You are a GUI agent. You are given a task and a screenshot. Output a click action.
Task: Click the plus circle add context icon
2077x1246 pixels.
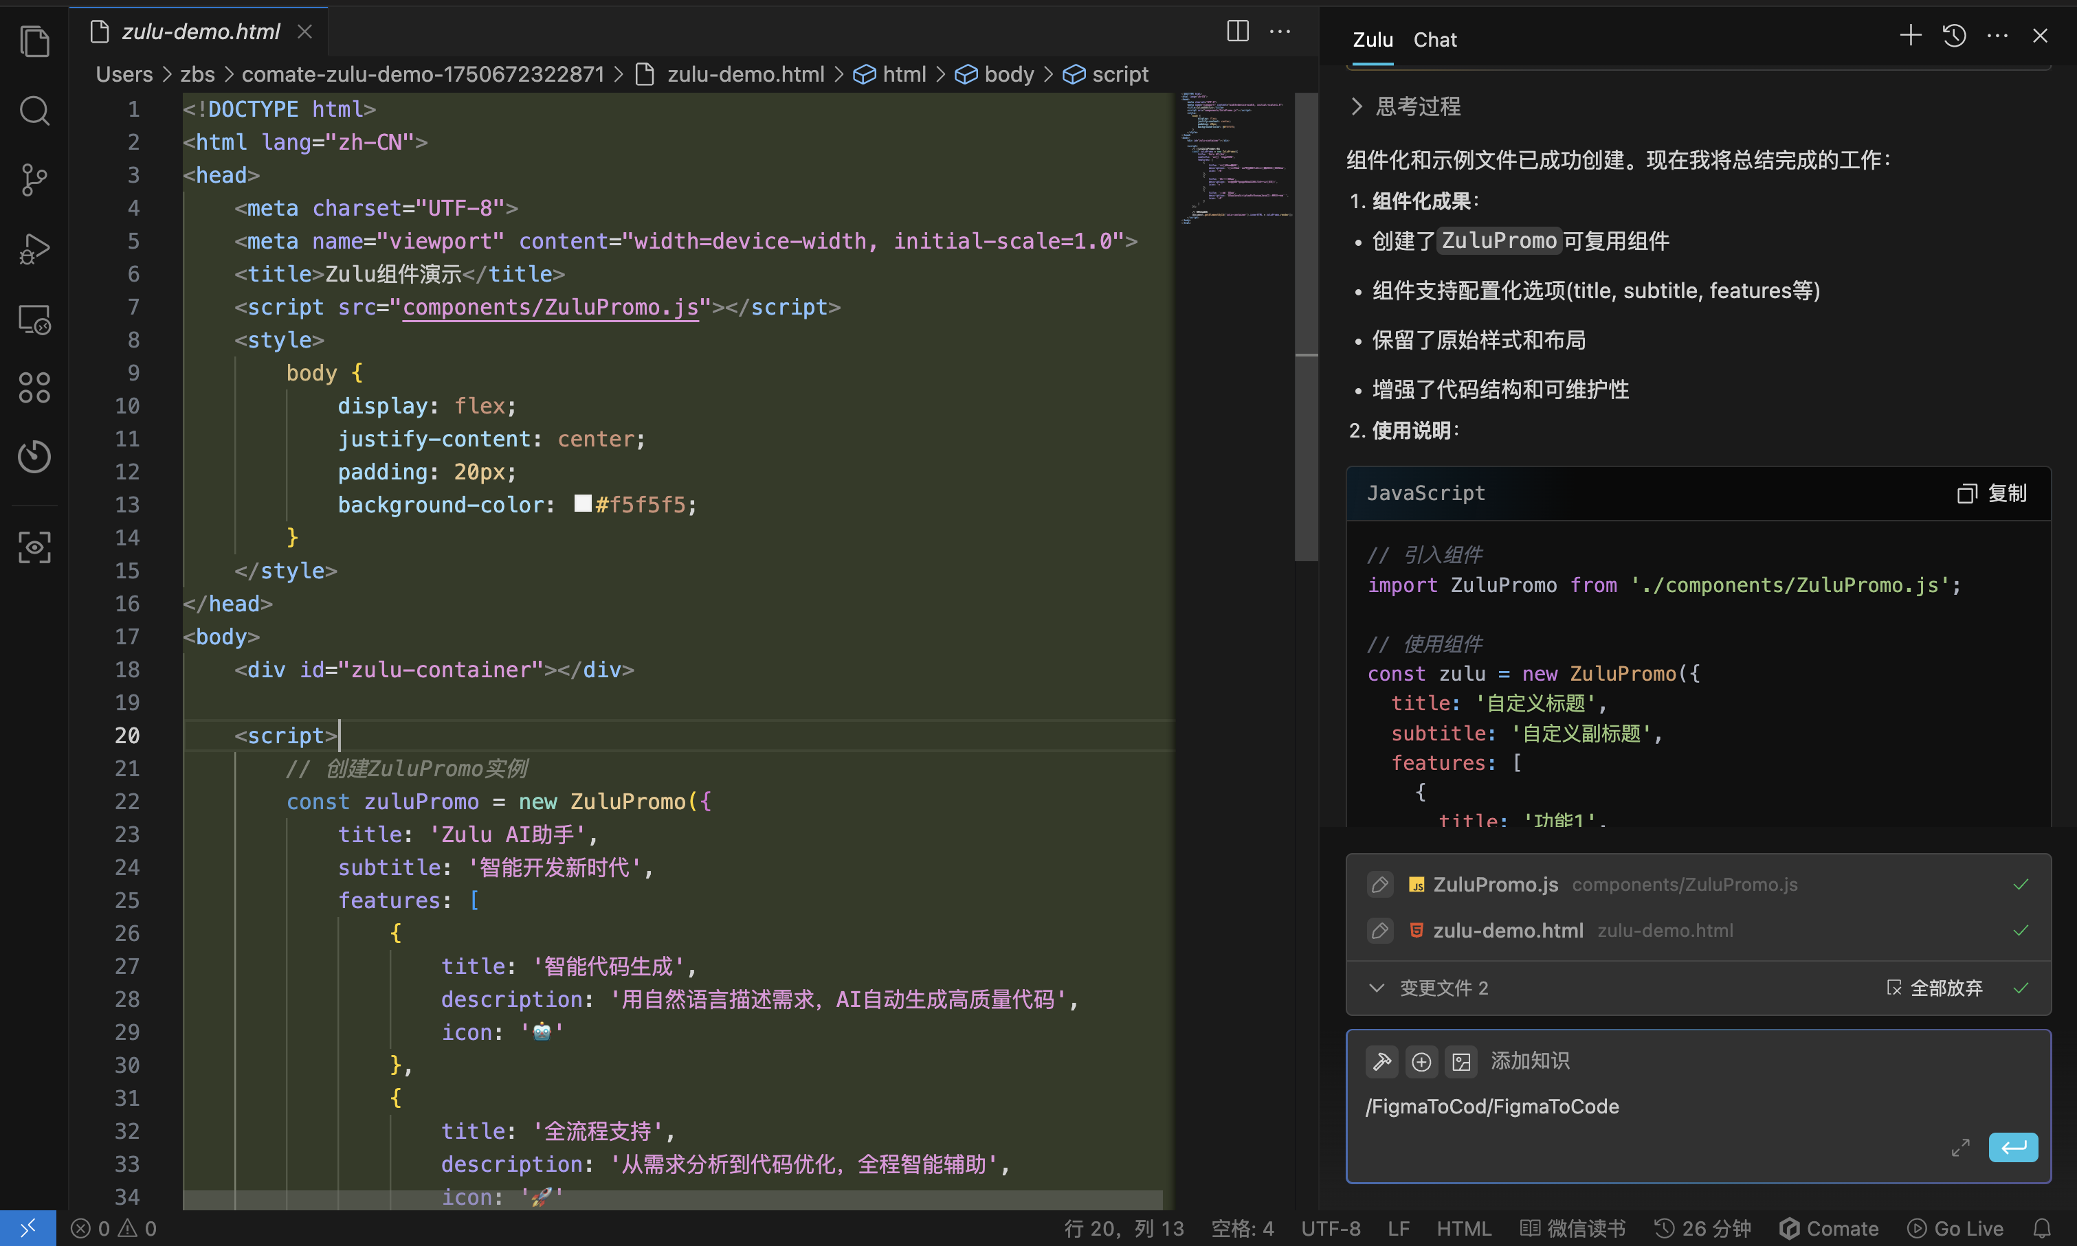1421,1061
